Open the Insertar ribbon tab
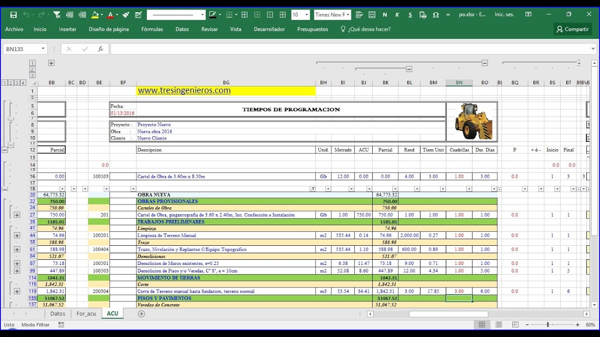Screen dimensions: 600x337 [x=67, y=29]
